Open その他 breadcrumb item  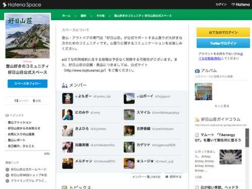tap(100, 16)
